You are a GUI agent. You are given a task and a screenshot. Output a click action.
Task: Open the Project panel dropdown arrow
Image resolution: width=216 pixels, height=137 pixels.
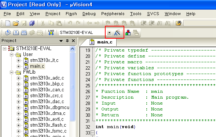61,41
